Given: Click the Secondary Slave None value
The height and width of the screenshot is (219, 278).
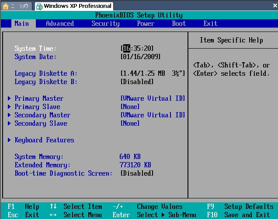Looking at the screenshot, I should point(130,123).
